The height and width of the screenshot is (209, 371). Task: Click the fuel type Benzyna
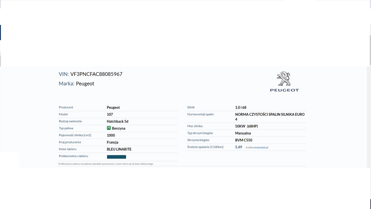pyautogui.click(x=118, y=128)
